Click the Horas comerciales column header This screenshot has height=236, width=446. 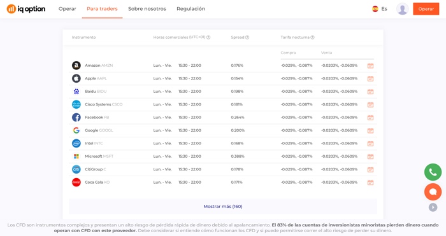(x=179, y=38)
